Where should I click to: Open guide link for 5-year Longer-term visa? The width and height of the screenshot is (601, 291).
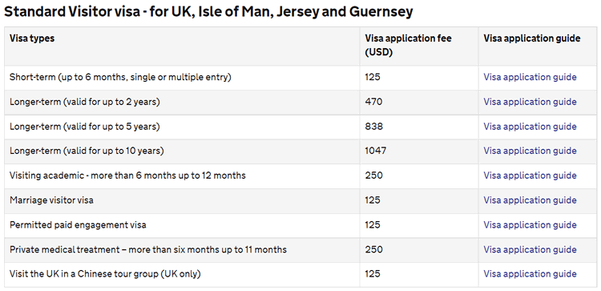530,127
